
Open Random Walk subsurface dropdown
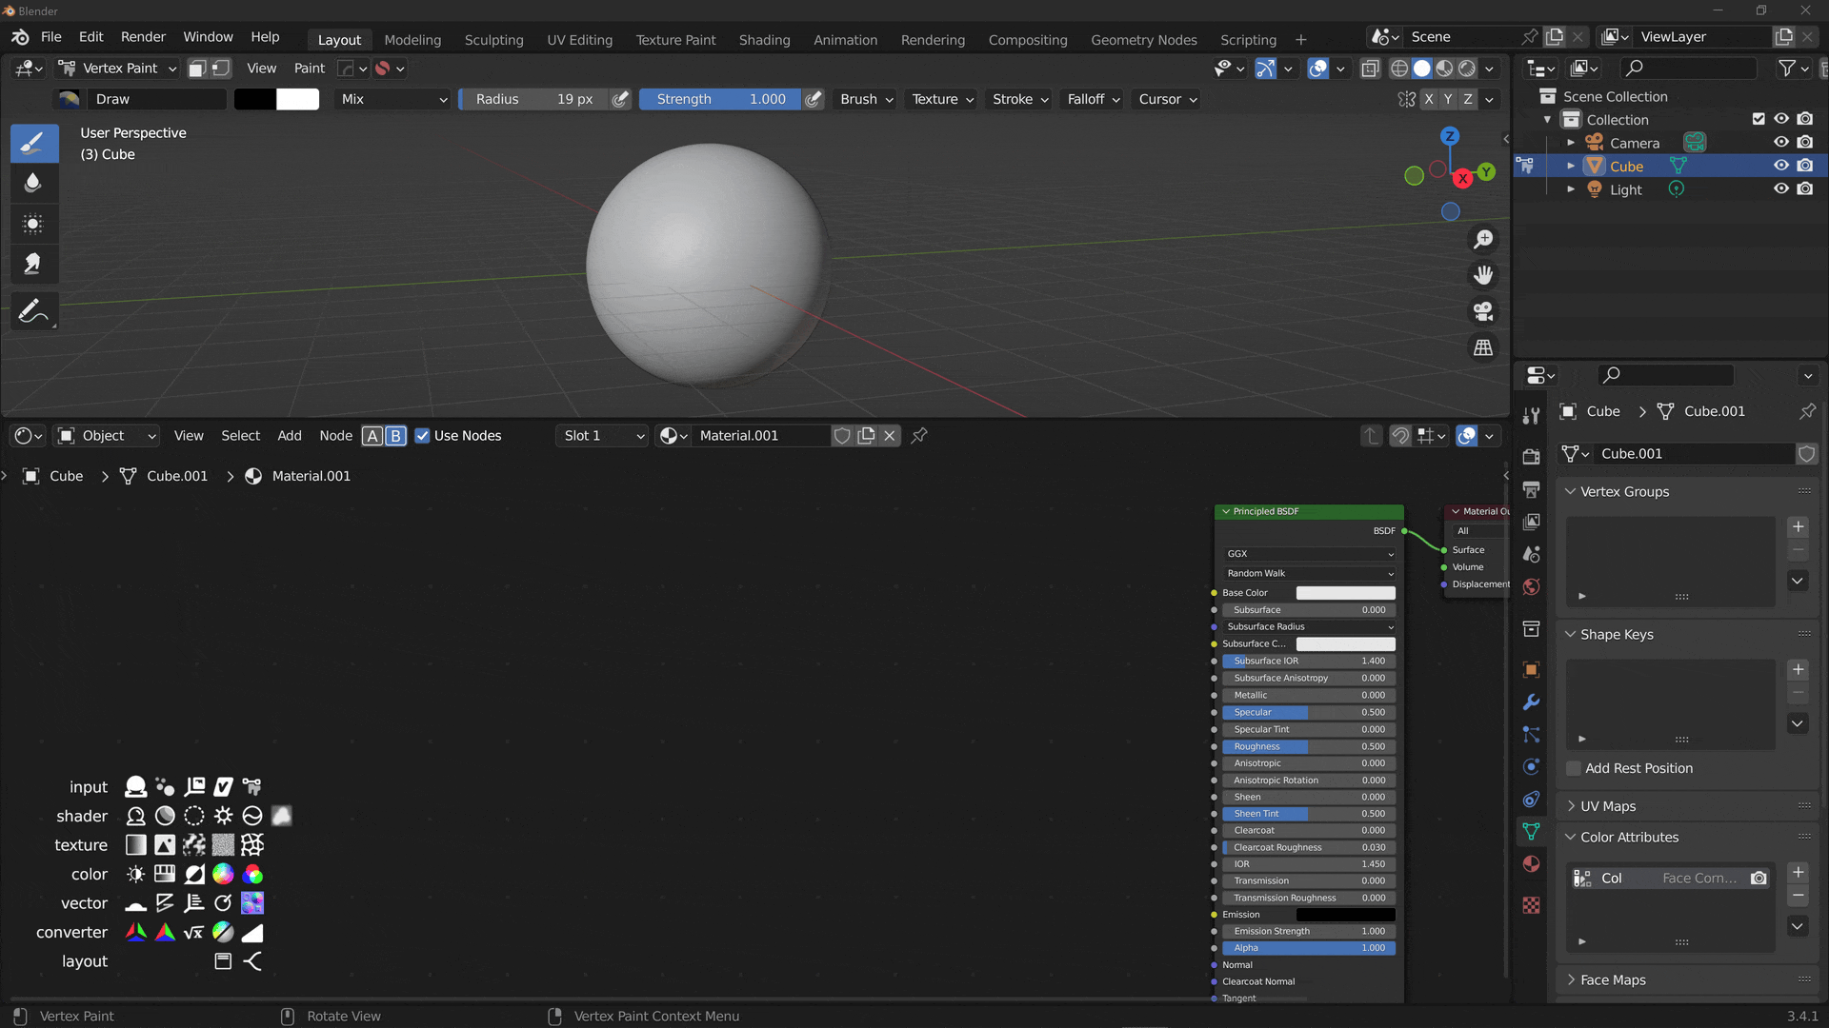1310,574
